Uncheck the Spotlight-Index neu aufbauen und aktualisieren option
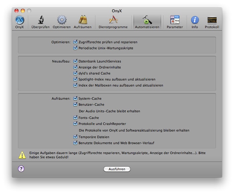This screenshot has width=234, height=194. (75, 79)
